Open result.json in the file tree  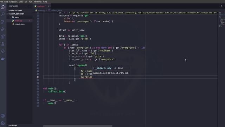(20, 24)
